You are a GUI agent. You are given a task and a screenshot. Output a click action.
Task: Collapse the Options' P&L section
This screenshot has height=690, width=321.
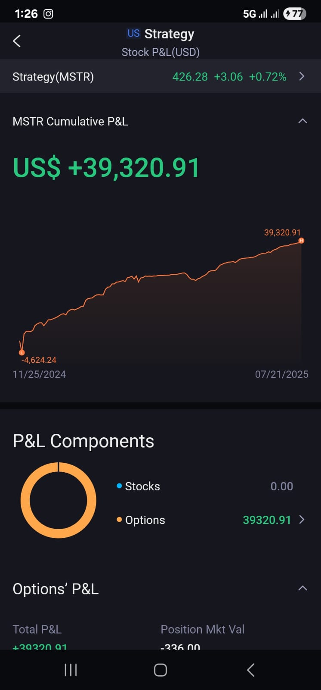[302, 588]
